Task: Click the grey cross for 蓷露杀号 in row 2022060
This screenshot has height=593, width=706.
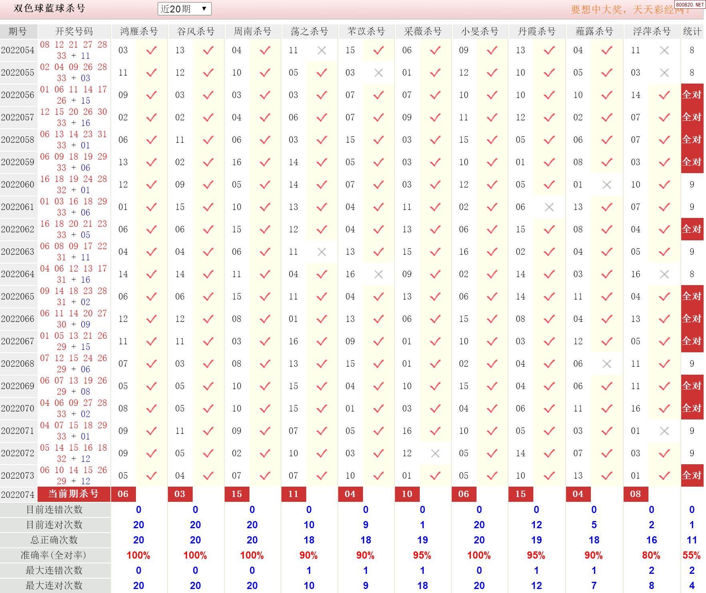Action: pos(607,184)
